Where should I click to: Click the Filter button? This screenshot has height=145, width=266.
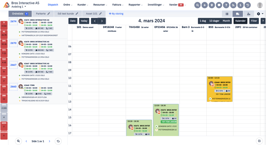(x=254, y=21)
